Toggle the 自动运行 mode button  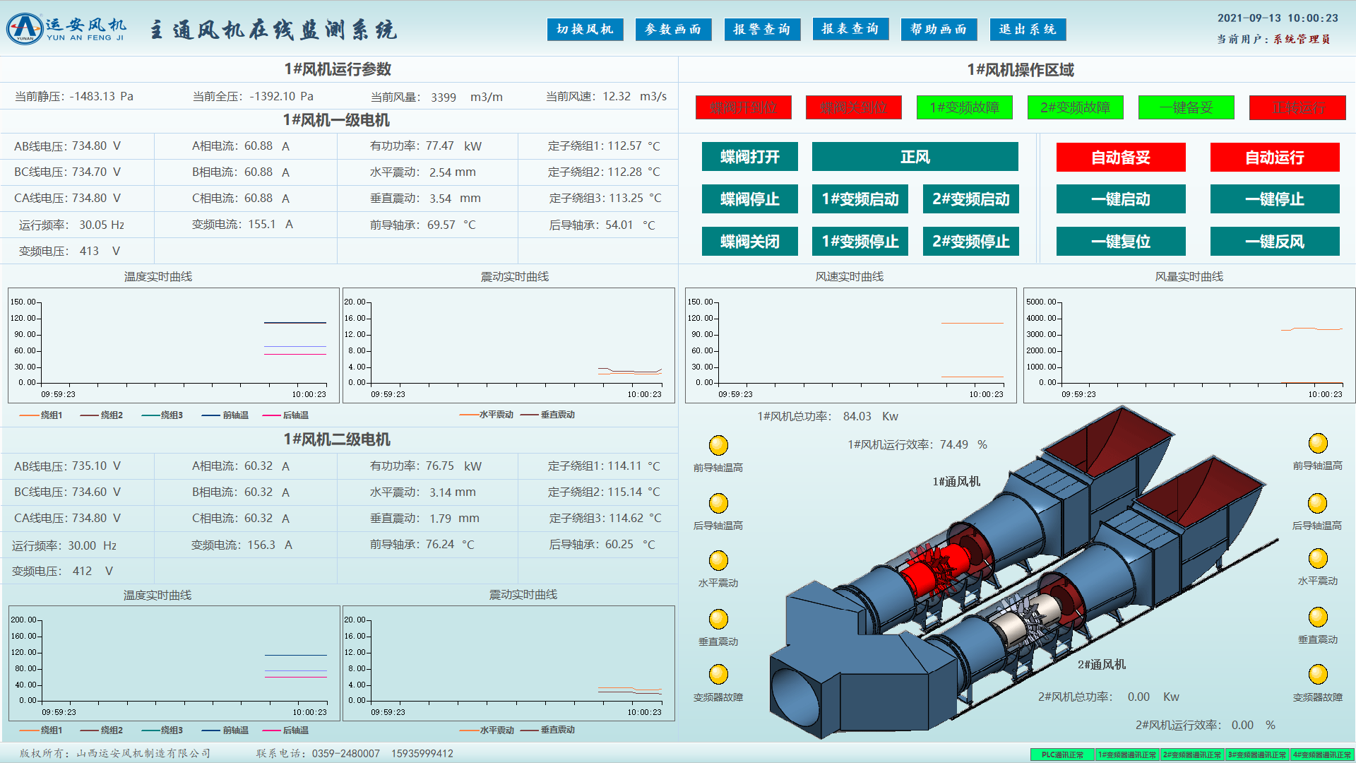(x=1274, y=157)
